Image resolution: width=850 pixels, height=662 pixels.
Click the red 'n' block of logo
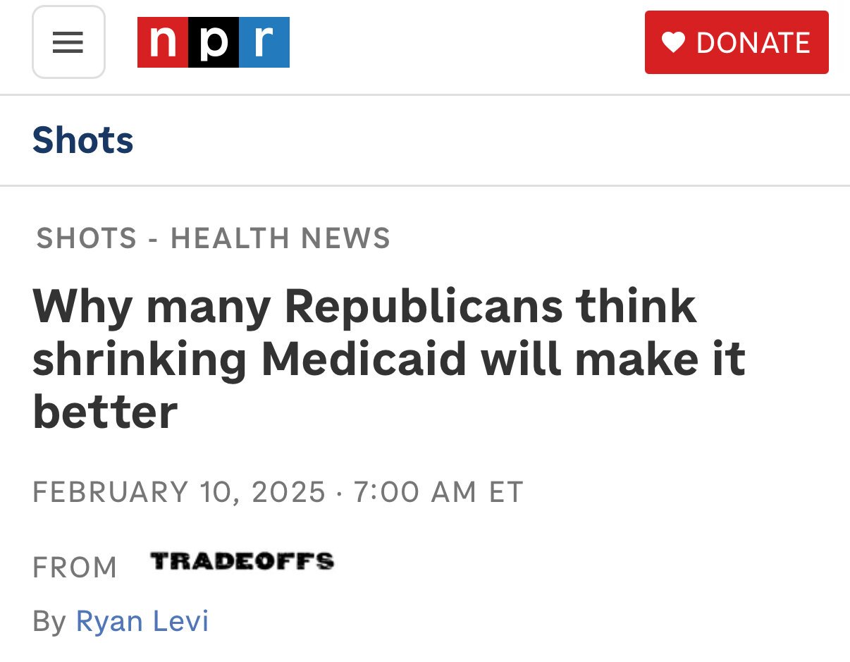pyautogui.click(x=163, y=42)
